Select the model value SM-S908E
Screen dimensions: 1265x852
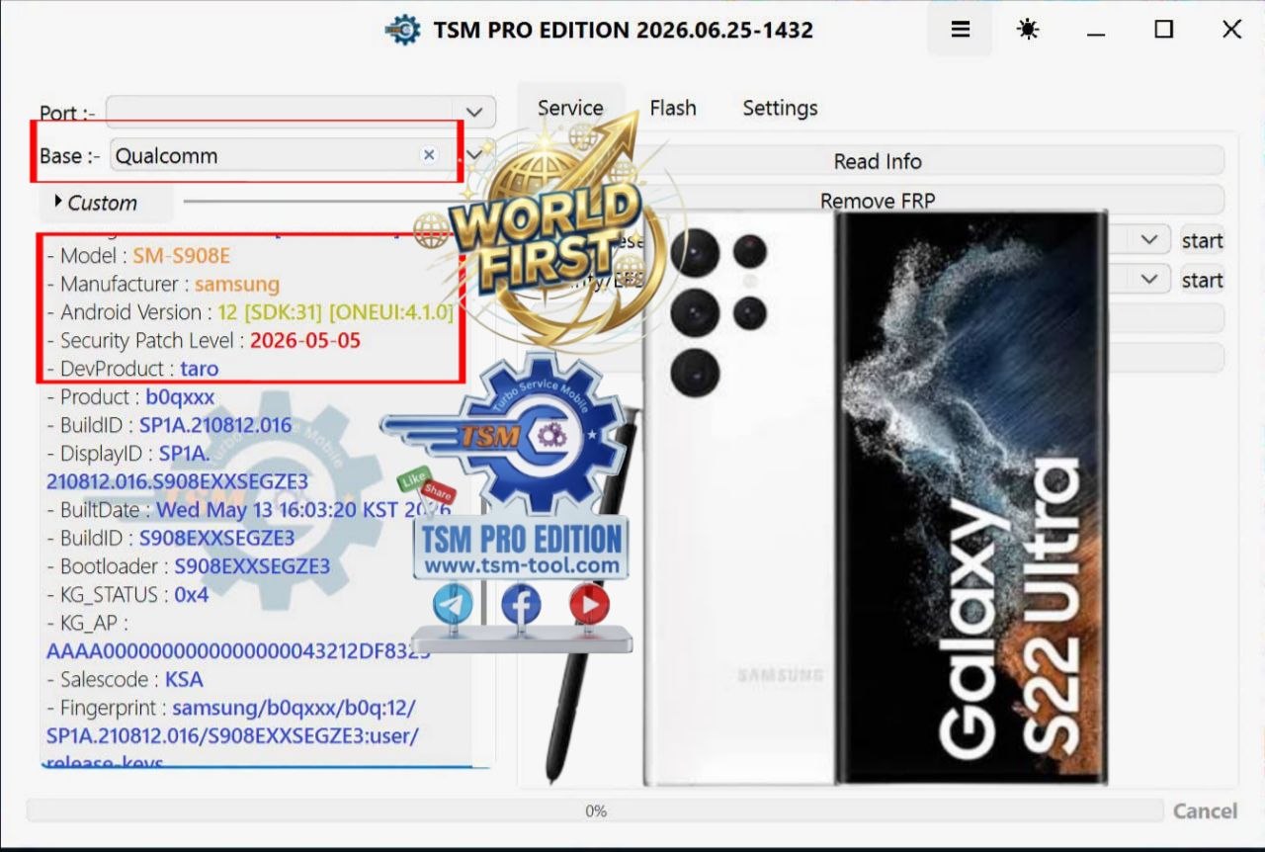(182, 256)
